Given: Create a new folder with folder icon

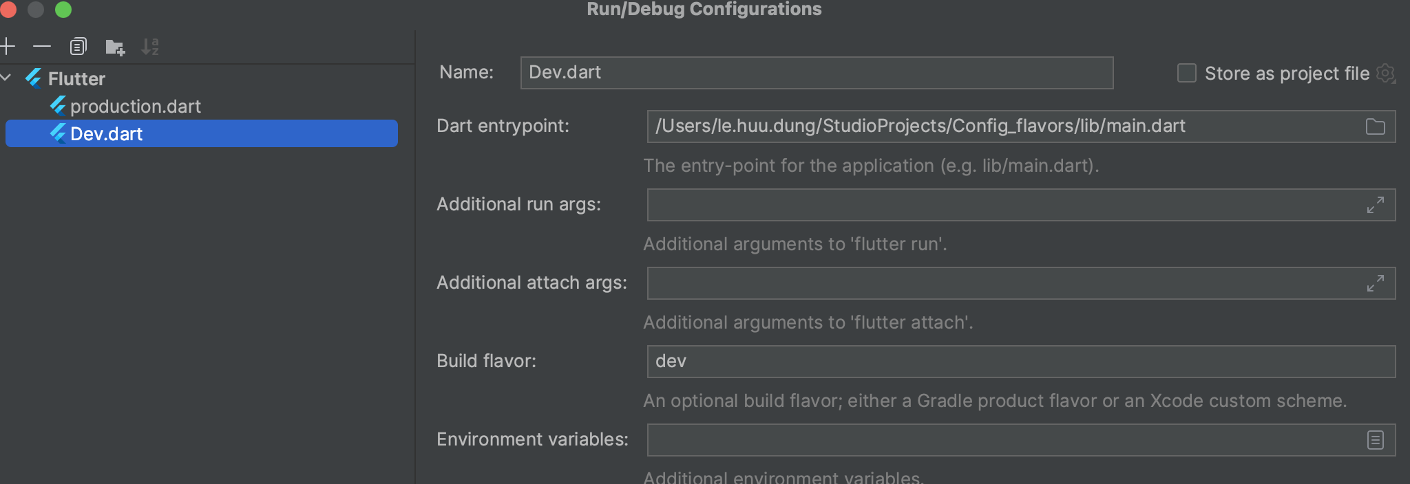Looking at the screenshot, I should (114, 47).
